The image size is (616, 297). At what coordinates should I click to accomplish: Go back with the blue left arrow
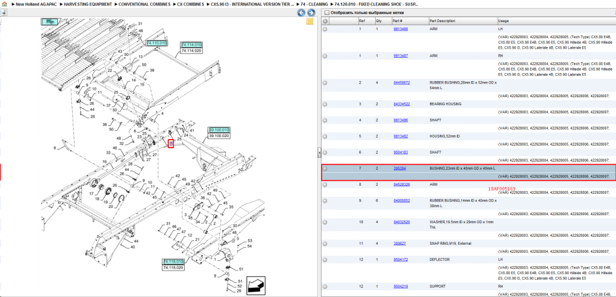[301, 13]
